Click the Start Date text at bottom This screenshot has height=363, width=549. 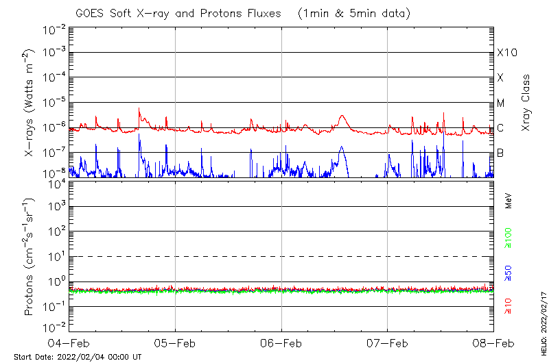click(x=78, y=357)
